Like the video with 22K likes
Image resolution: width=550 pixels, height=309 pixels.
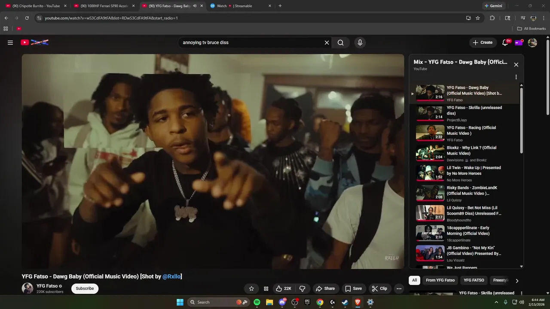click(x=284, y=288)
